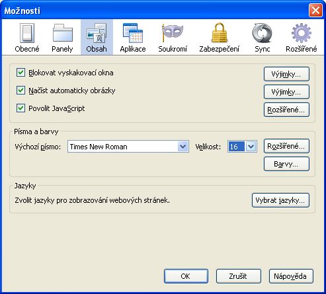
Task: Open the Obecné light switch icon
Action: (27, 33)
